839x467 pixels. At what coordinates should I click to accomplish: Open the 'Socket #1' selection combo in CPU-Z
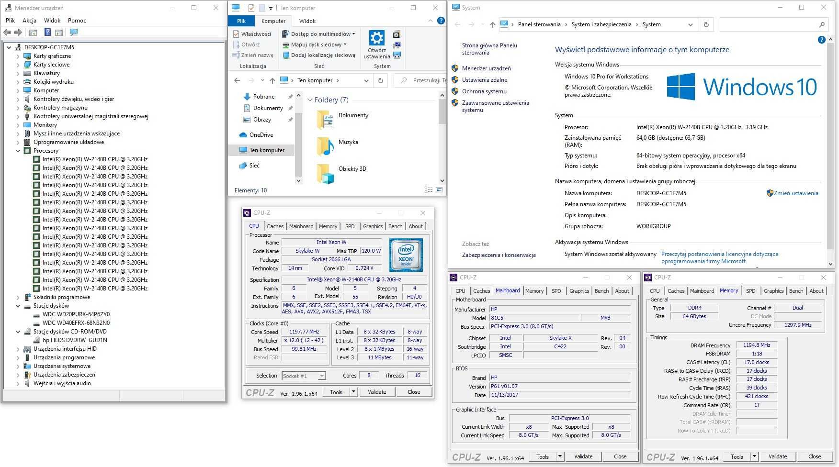pos(304,376)
